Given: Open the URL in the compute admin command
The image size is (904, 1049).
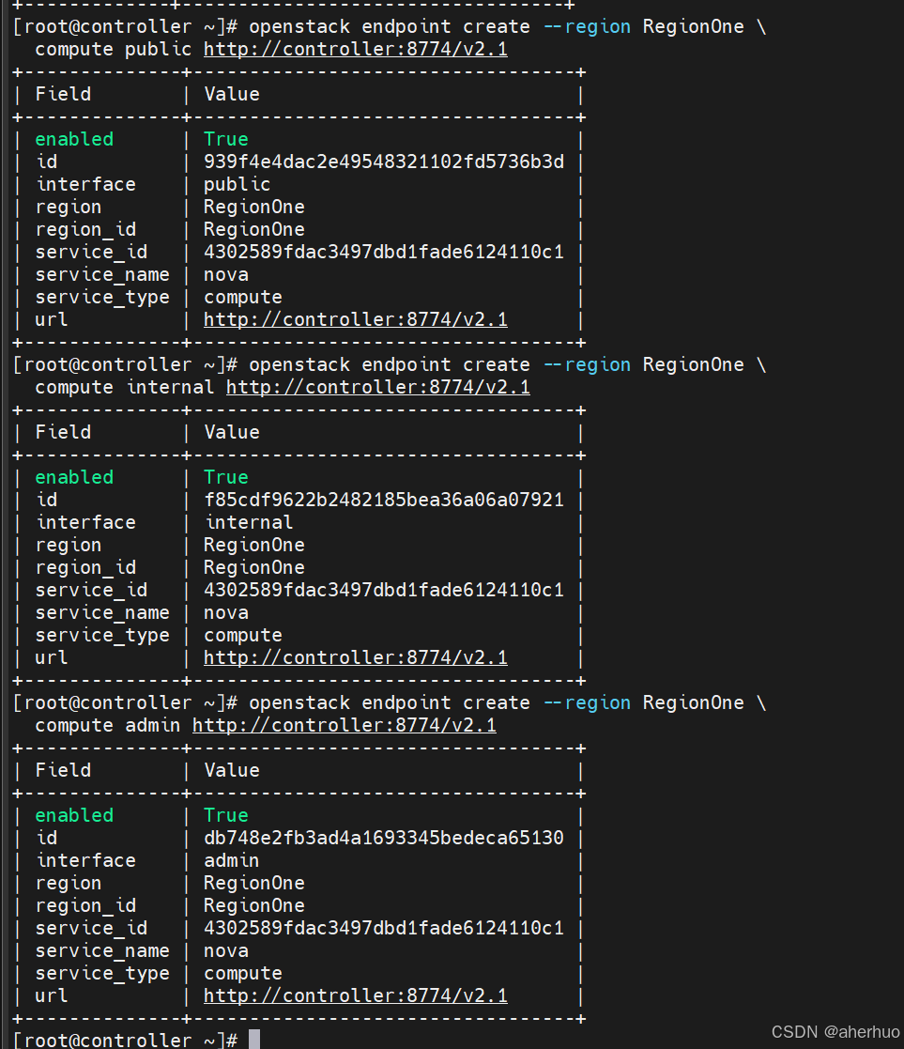Looking at the screenshot, I should tap(344, 725).
